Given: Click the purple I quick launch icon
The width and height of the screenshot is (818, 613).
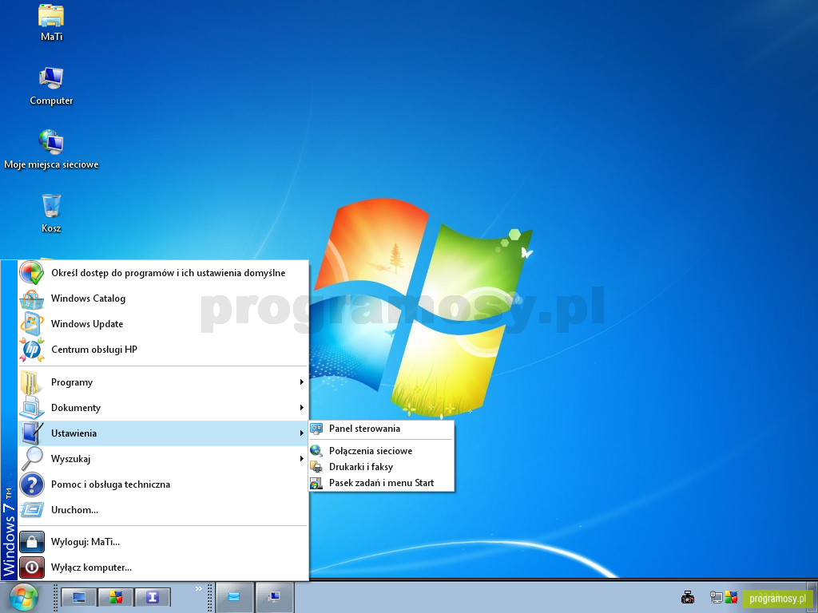Looking at the screenshot, I should (152, 597).
